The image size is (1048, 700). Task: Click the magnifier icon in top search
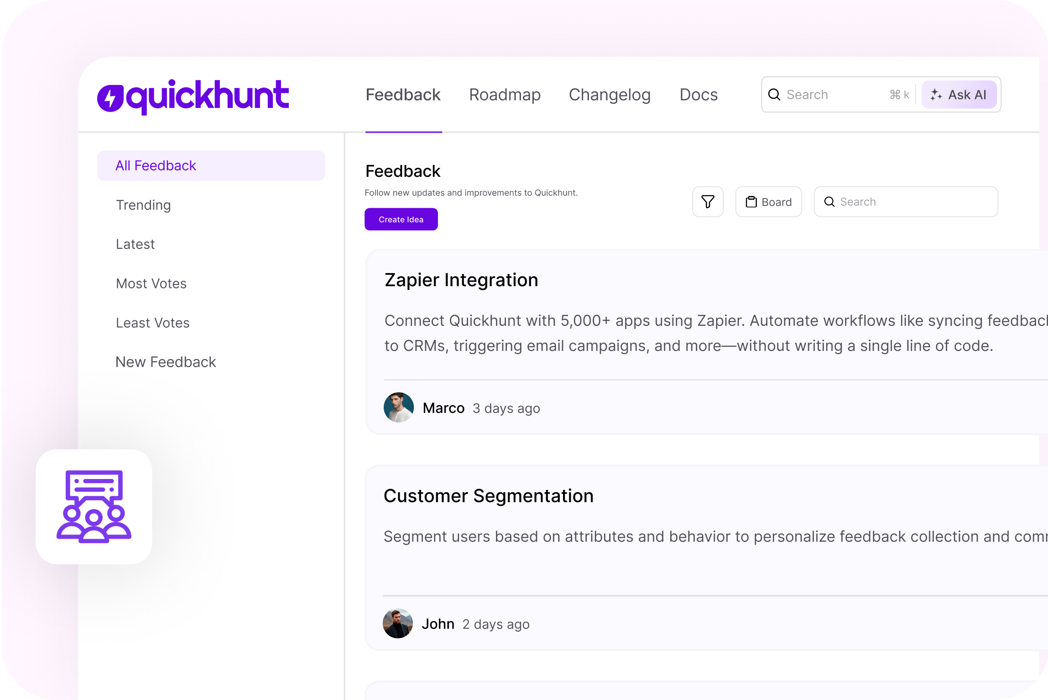point(774,94)
